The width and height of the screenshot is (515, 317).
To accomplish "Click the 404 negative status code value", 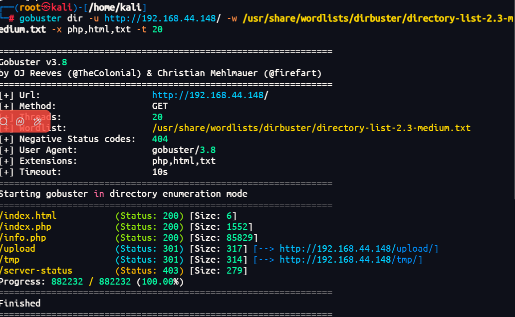I will coord(160,139).
